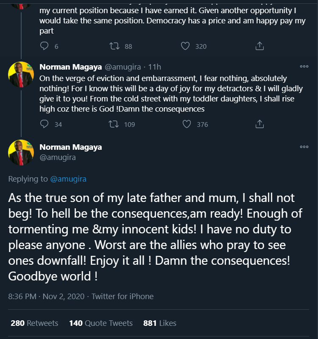View the 881 Likes list
The height and width of the screenshot is (339, 318).
pyautogui.click(x=160, y=323)
